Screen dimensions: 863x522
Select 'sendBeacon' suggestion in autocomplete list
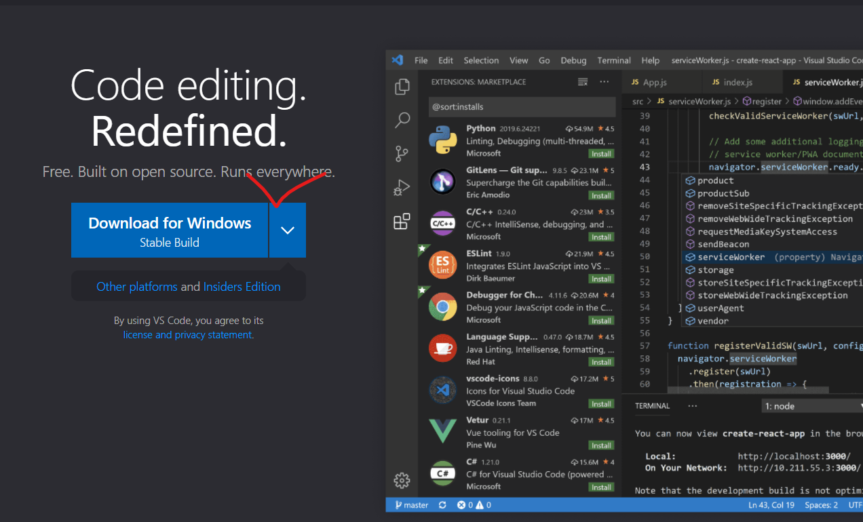(x=772, y=244)
